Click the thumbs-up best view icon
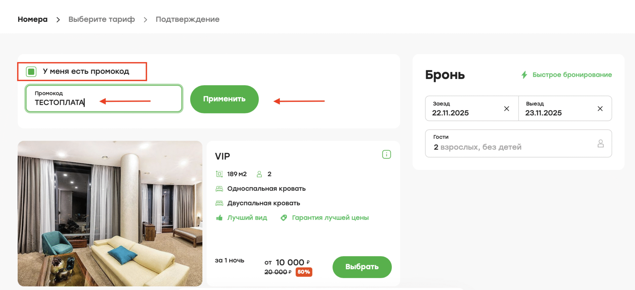This screenshot has width=635, height=290. [219, 218]
